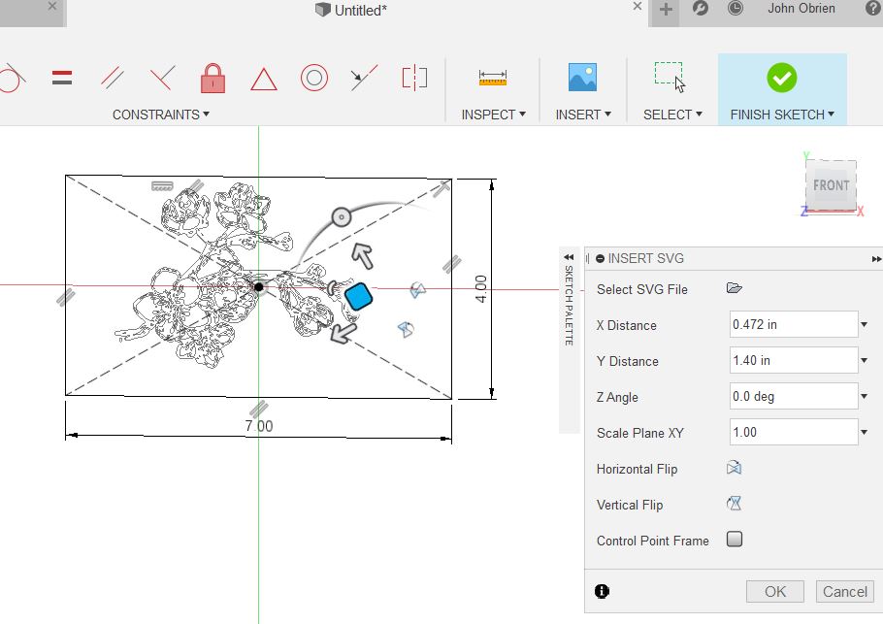Select the Perpendicular constraint icon

click(x=163, y=78)
